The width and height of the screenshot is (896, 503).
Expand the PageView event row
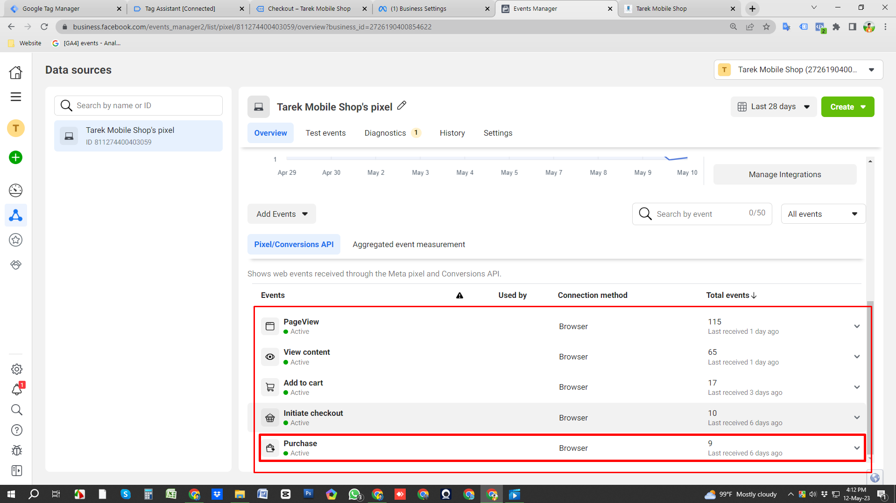pos(857,326)
